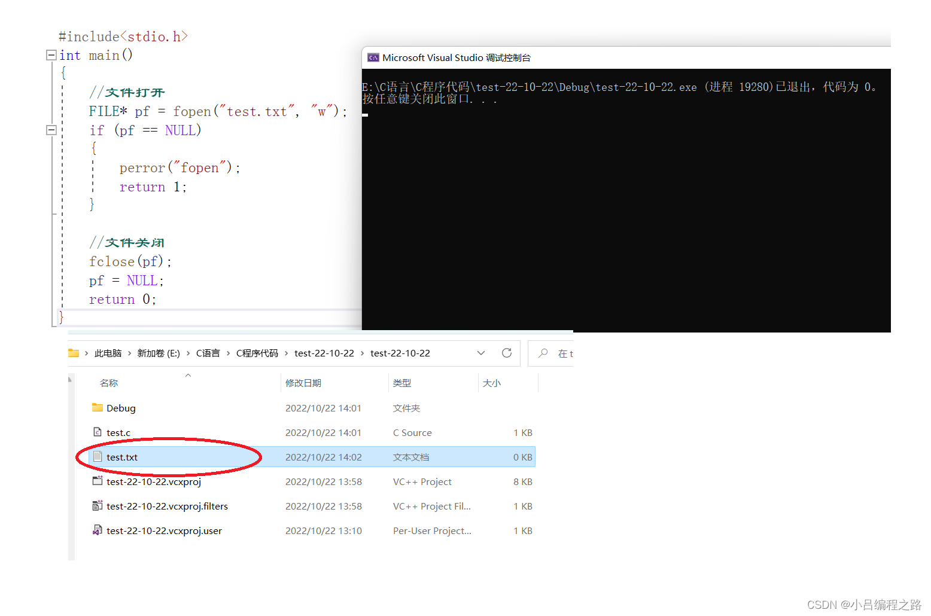Select the test.c file name
The width and height of the screenshot is (931, 616).
tap(118, 432)
